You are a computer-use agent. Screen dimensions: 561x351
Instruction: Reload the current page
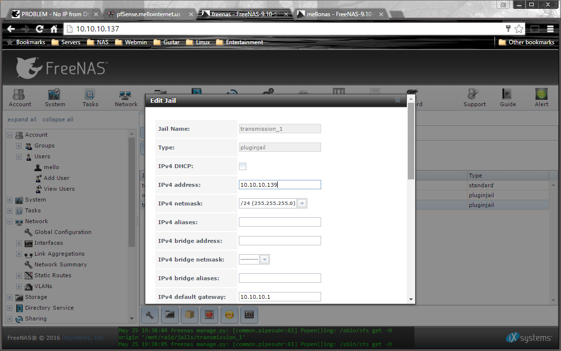click(x=39, y=29)
